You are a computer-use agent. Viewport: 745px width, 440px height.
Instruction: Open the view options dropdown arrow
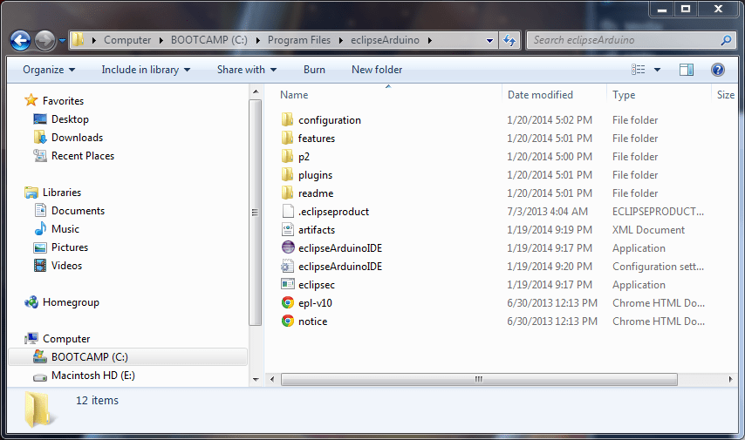[x=657, y=70]
